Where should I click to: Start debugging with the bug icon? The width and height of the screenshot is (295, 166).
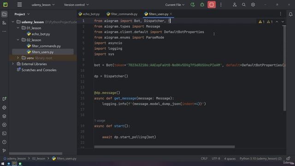coord(202,5)
